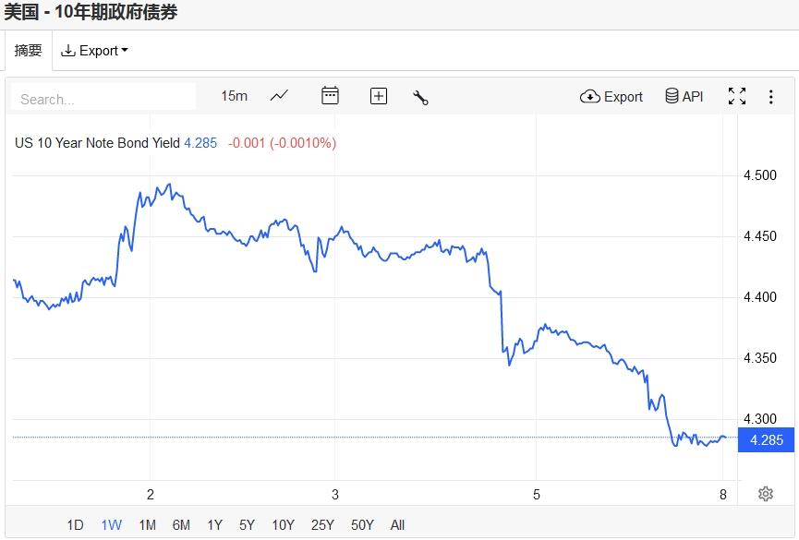Viewport: 799px width, 540px height.
Task: Switch to the 摘要 tab
Action: (29, 51)
